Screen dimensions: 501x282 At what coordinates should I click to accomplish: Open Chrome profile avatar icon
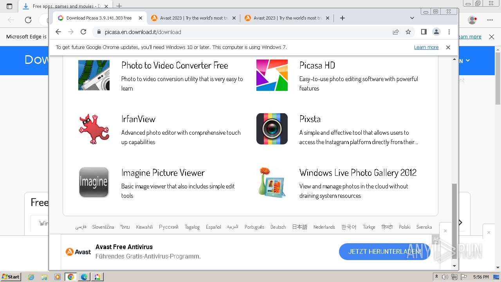[436, 32]
